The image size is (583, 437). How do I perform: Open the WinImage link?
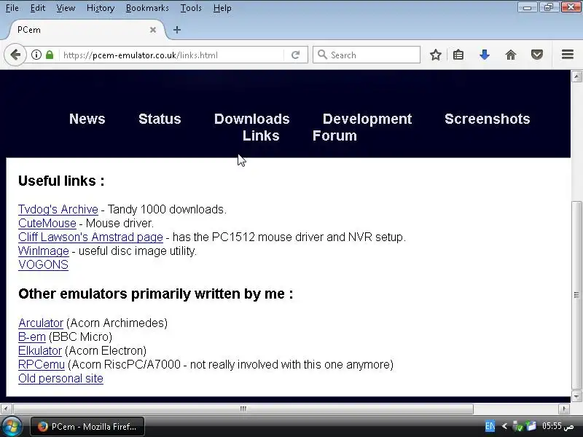(44, 251)
